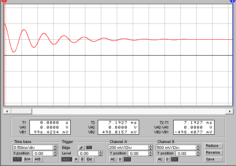Set Channel A coupling to 0
This screenshot has width=236, height=166.
[x=120, y=159]
